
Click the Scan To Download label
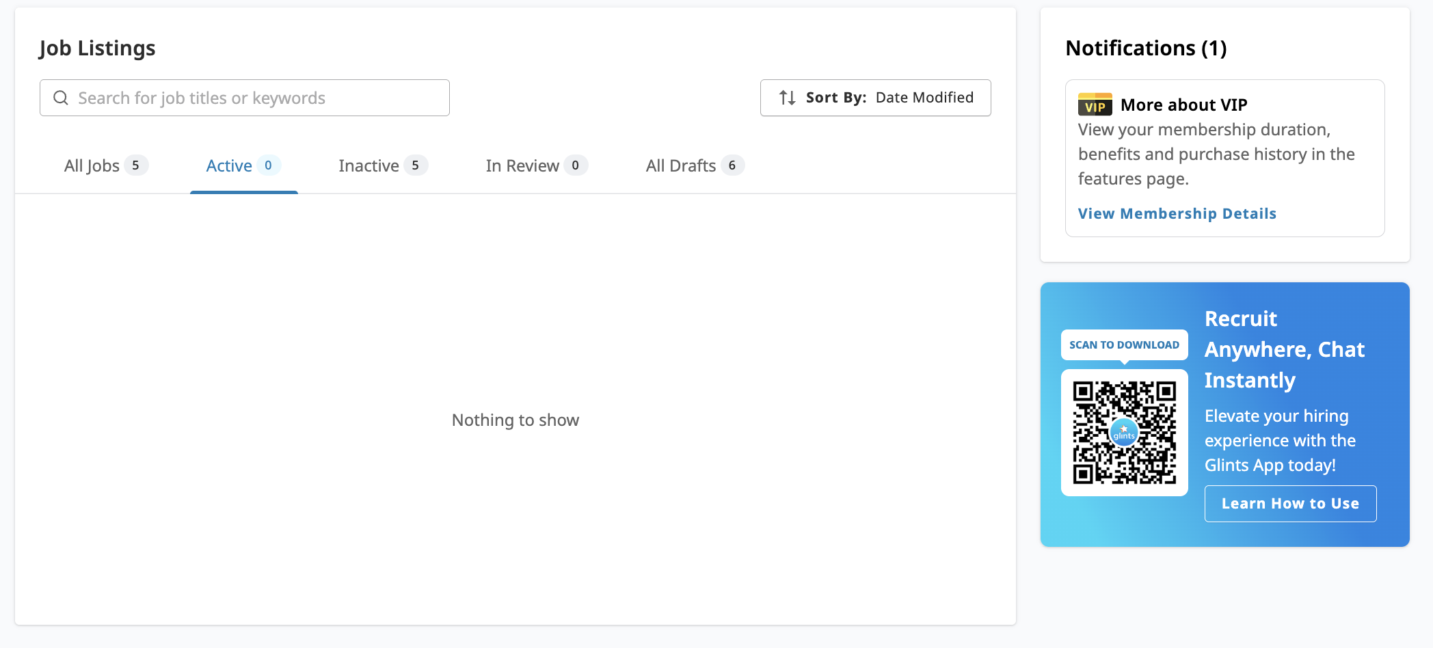point(1124,345)
